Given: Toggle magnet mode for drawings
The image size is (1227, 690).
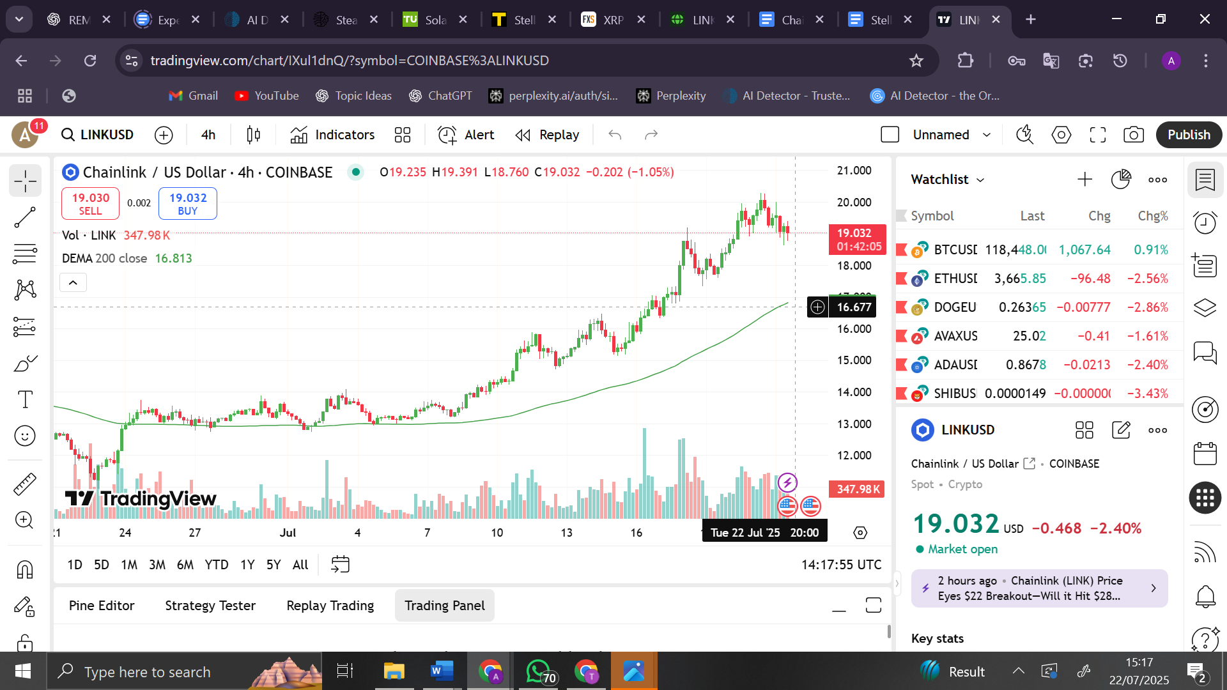Looking at the screenshot, I should (x=25, y=569).
